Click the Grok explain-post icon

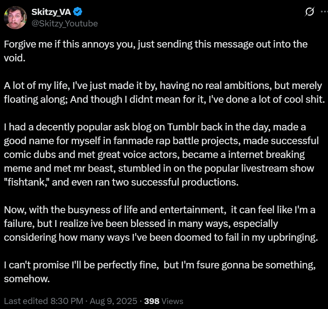click(310, 12)
